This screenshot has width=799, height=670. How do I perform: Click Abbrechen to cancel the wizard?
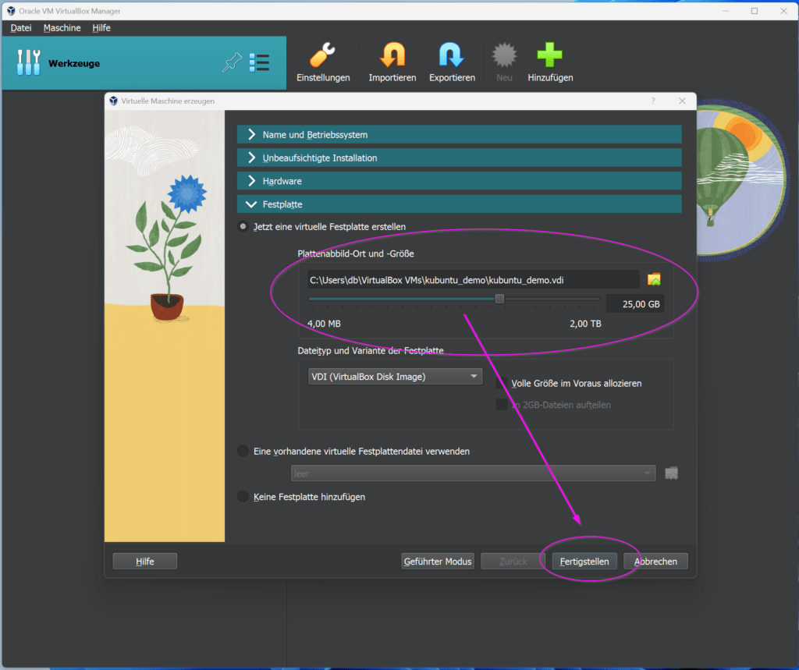(x=655, y=561)
